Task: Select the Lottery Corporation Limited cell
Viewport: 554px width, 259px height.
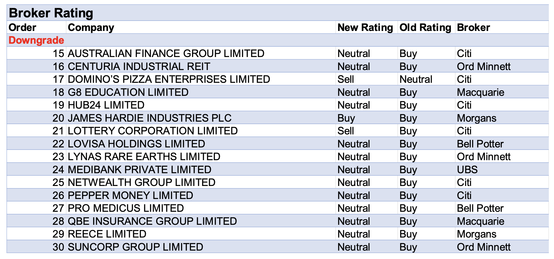Action: [152, 131]
